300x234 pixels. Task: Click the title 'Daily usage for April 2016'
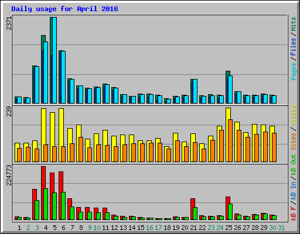64,9
